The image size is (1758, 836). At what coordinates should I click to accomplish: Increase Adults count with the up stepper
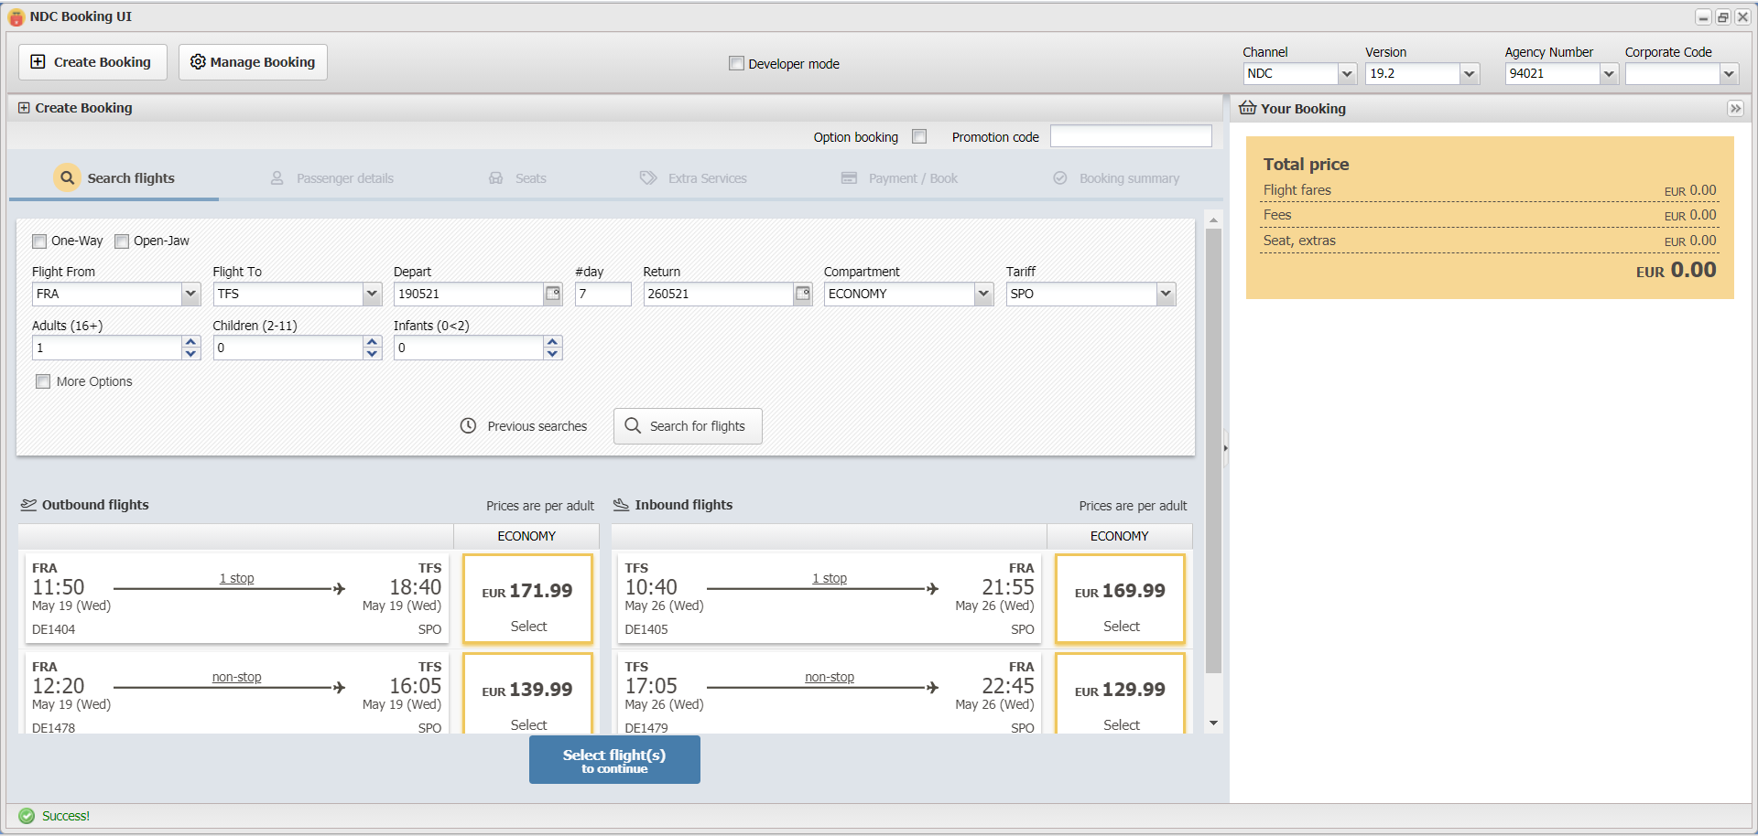coord(190,341)
